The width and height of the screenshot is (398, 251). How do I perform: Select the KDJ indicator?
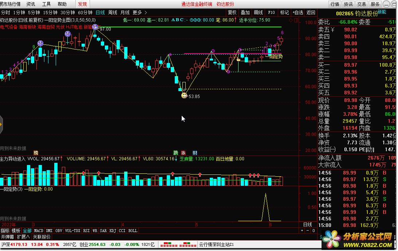[113, 231]
